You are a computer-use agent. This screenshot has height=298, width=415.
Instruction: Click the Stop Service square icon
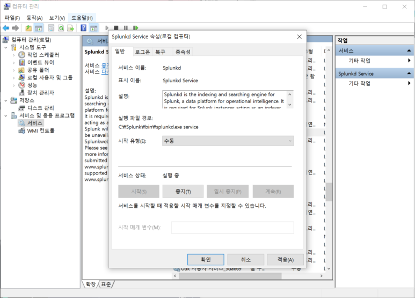coord(116,28)
